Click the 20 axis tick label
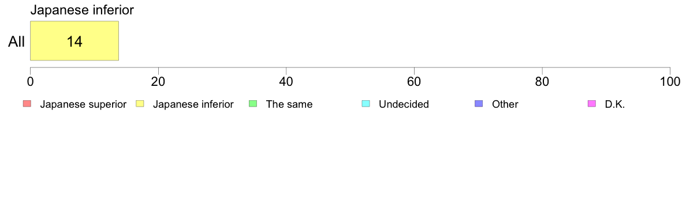Image resolution: width=686 pixels, height=212 pixels. [158, 82]
